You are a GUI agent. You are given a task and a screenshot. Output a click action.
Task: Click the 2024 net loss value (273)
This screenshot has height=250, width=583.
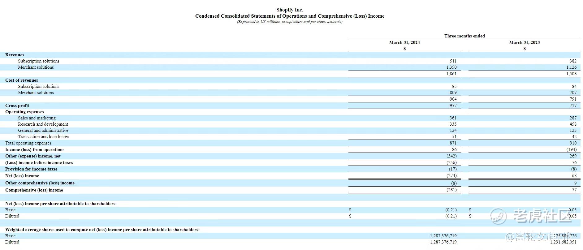[451, 175]
